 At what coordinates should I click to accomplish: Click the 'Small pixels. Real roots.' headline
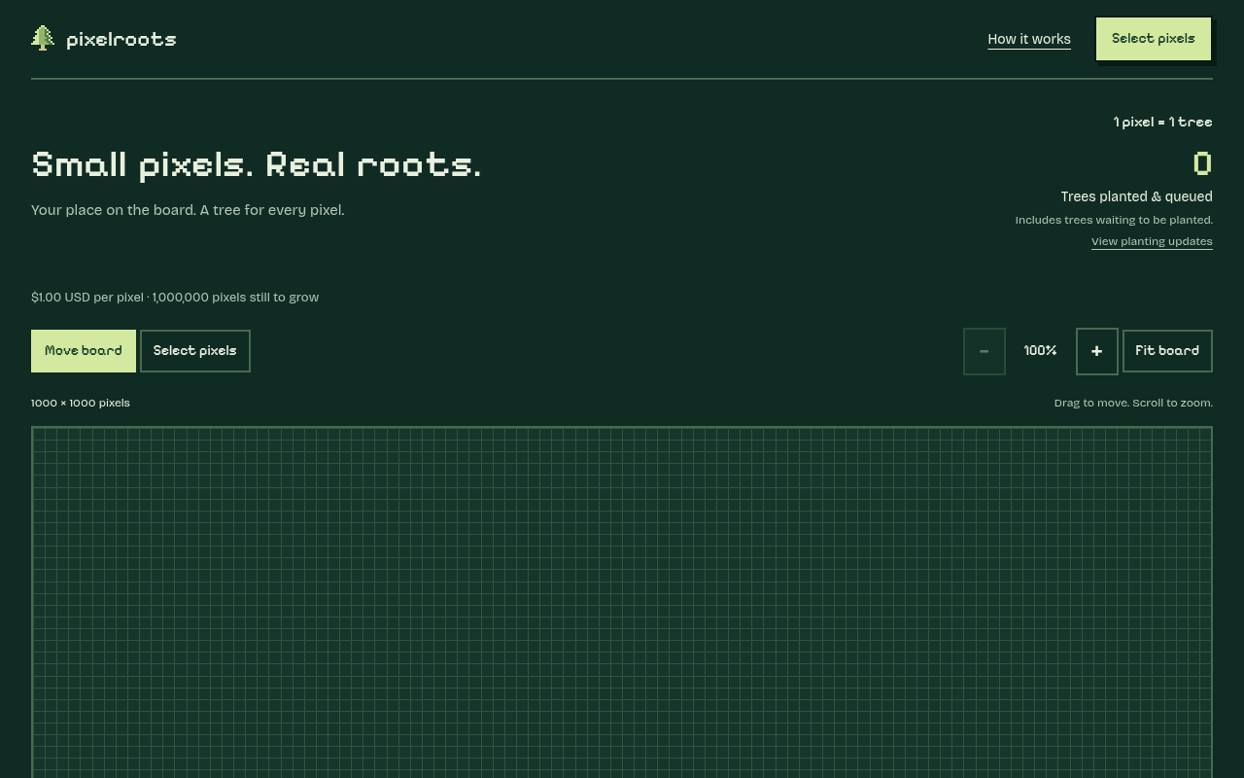pos(257,164)
